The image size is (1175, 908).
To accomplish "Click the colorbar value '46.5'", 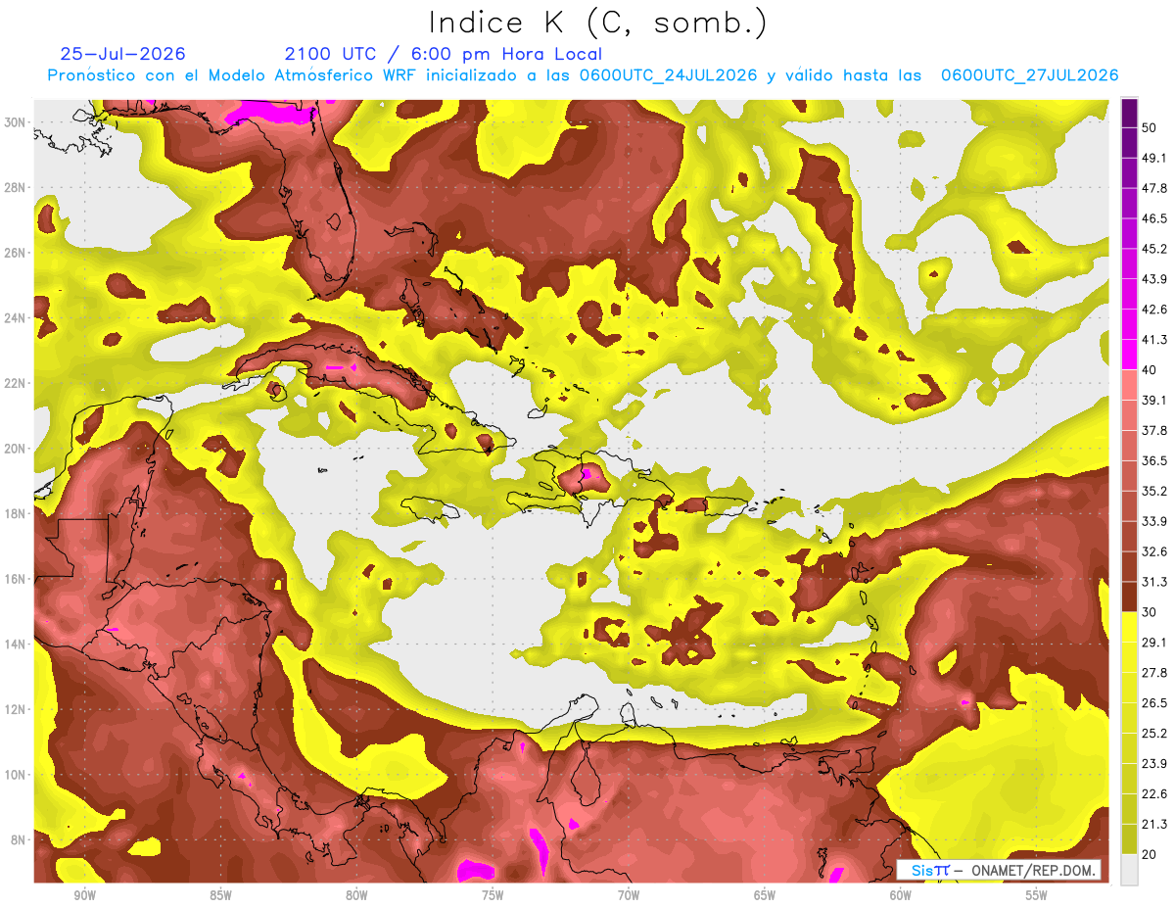I will click(1153, 218).
